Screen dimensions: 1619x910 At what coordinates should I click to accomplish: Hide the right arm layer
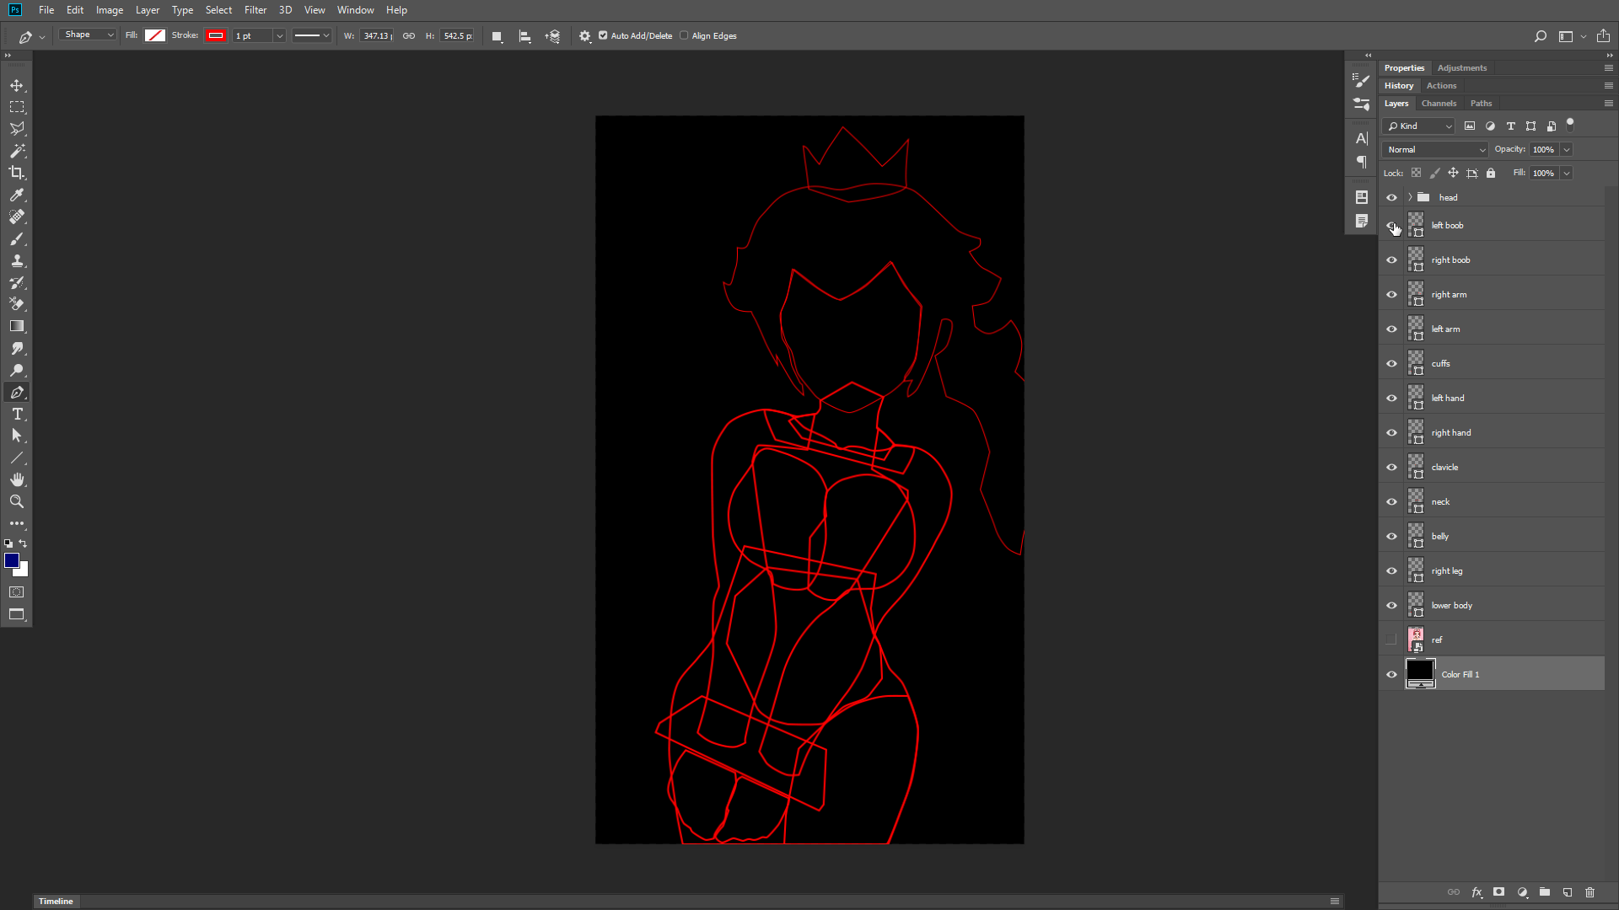[x=1391, y=295]
